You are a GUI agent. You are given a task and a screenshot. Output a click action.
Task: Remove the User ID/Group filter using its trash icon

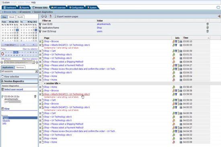coord(207,31)
